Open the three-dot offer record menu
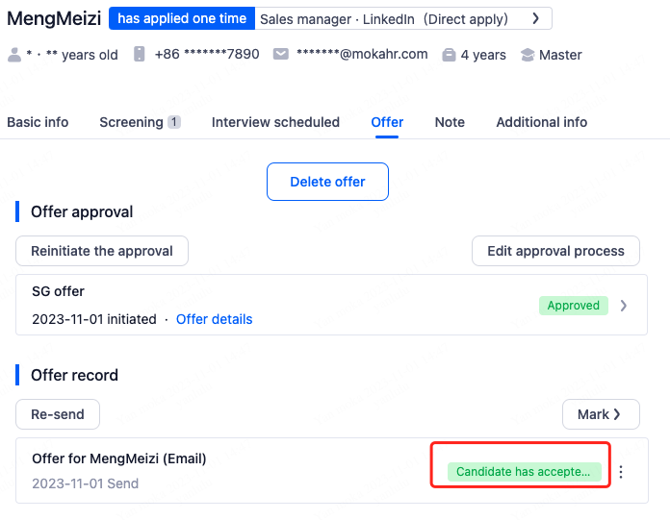The width and height of the screenshot is (670, 520). (x=621, y=472)
